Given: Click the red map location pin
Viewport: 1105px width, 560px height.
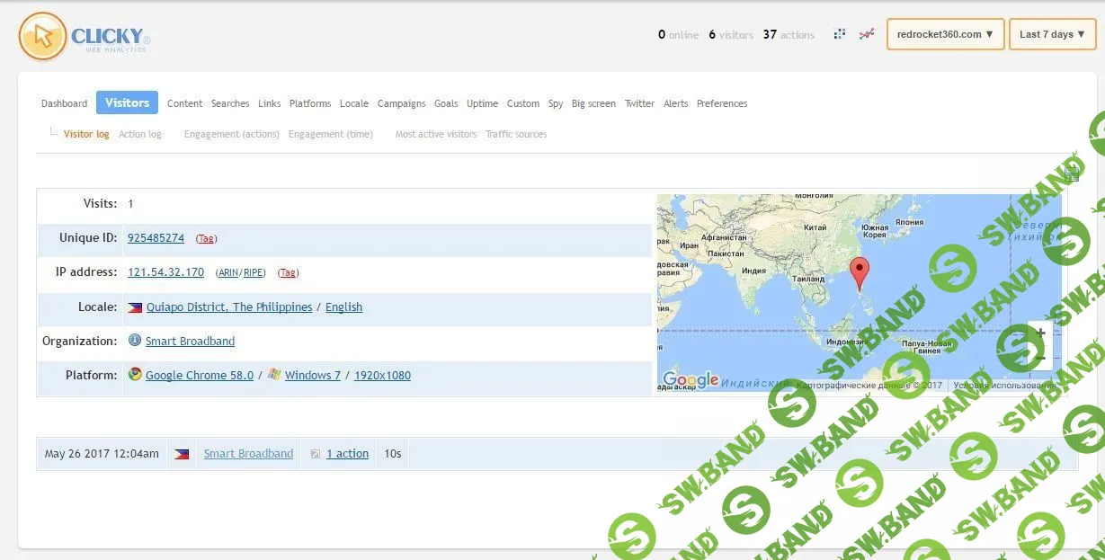Looking at the screenshot, I should [860, 271].
